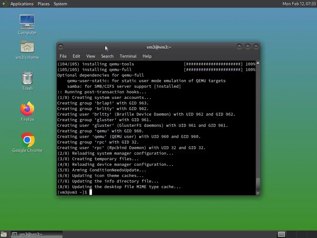The height and width of the screenshot is (238, 317).
Task: Click the workspace switcher box in bottom panel
Action: pyautogui.click(x=281, y=234)
